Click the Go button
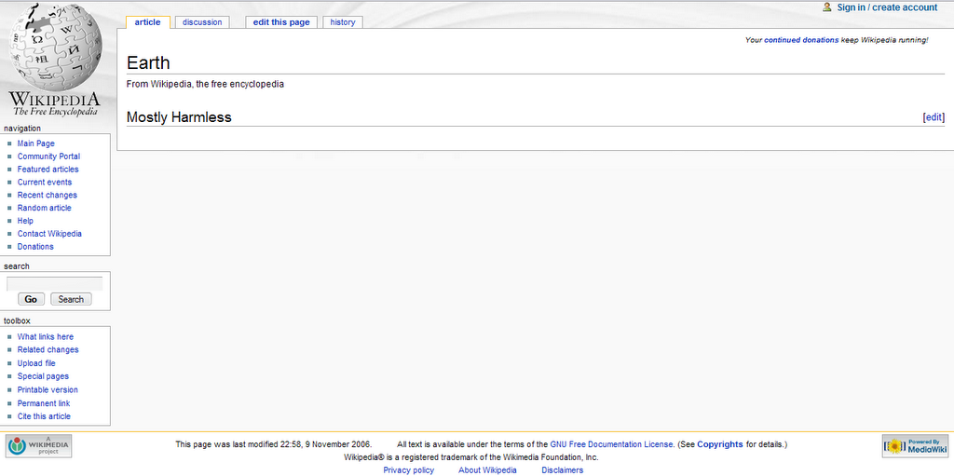This screenshot has width=954, height=476. click(x=31, y=299)
